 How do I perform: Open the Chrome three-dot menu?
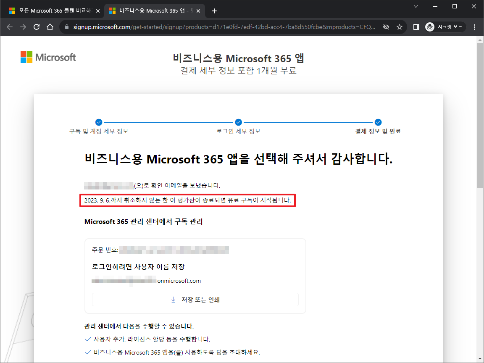point(475,27)
